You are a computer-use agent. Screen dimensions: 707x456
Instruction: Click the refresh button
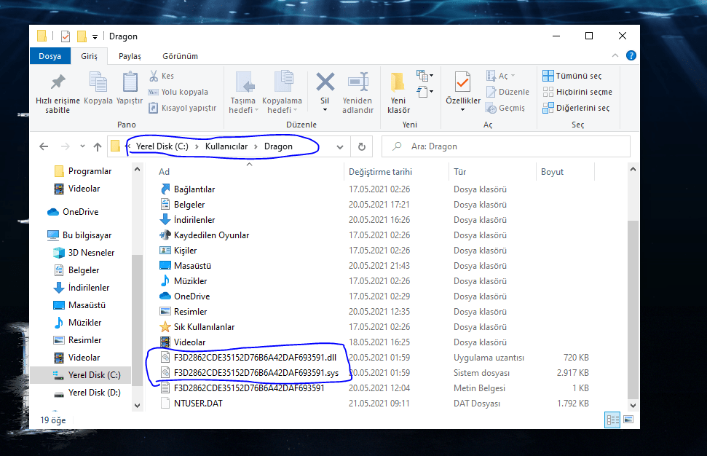point(362,146)
